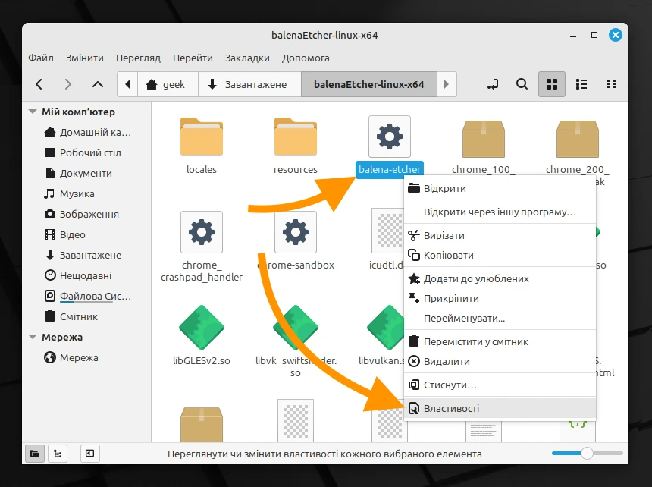This screenshot has width=652, height=487.
Task: Choose Вирізати in the context menu
Action: [500, 235]
